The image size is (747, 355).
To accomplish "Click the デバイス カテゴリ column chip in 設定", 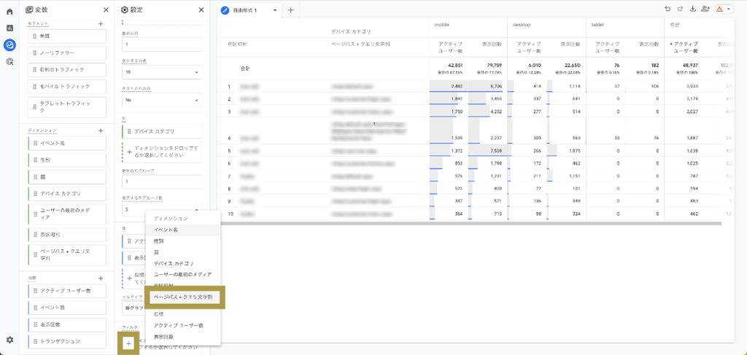I will (162, 131).
